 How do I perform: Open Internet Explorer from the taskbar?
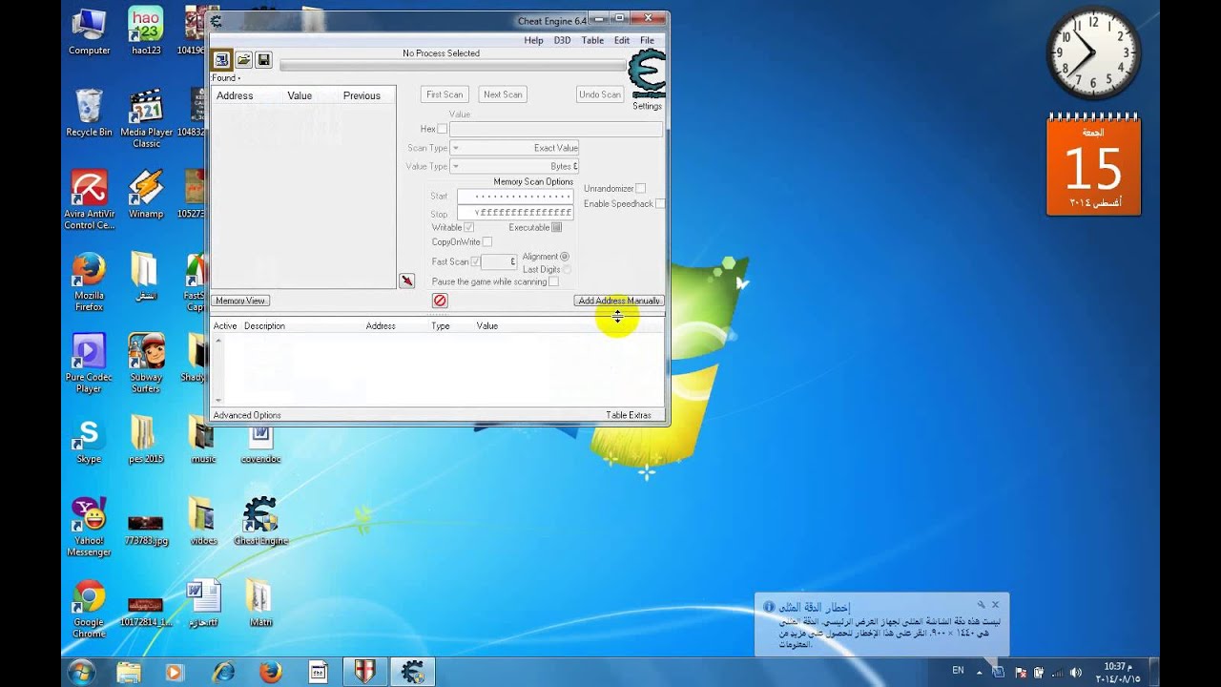(x=223, y=672)
